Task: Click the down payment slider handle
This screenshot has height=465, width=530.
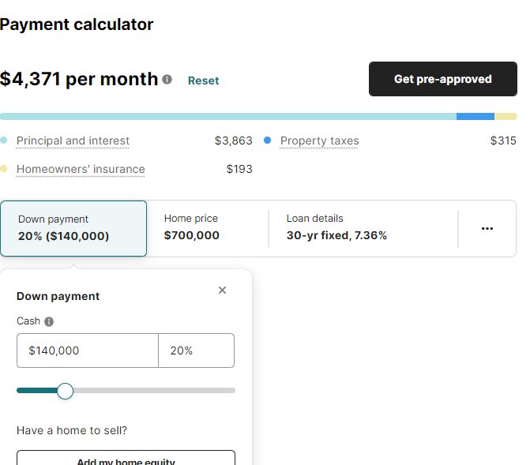Action: 66,391
